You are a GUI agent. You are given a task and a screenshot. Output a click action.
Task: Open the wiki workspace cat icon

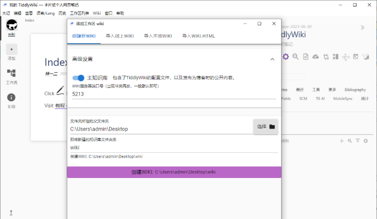click(11, 25)
